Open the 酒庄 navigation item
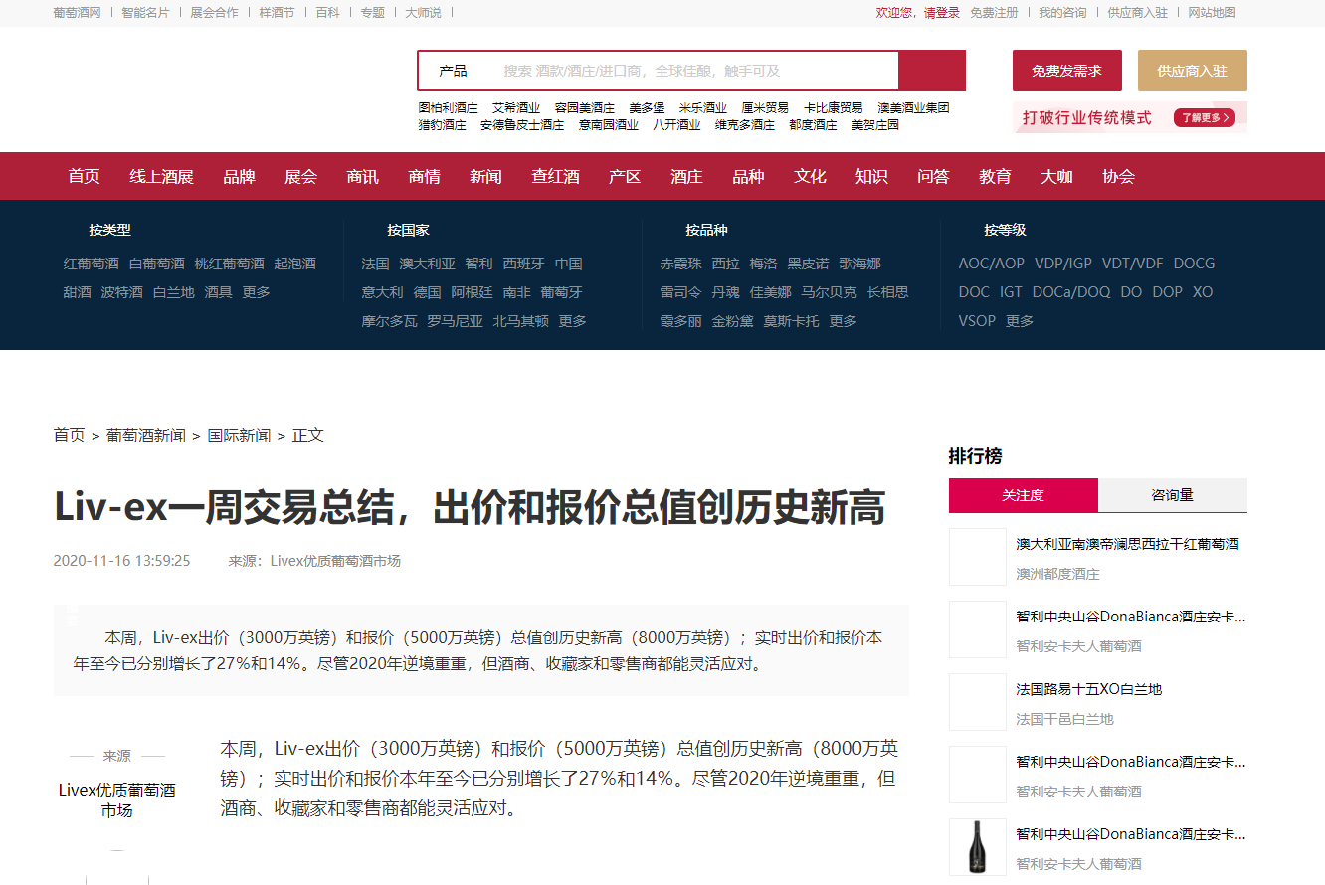 [686, 176]
